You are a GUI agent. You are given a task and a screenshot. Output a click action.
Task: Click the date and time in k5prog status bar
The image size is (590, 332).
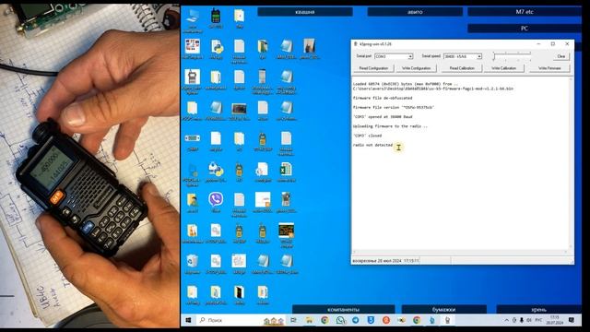tap(385, 260)
